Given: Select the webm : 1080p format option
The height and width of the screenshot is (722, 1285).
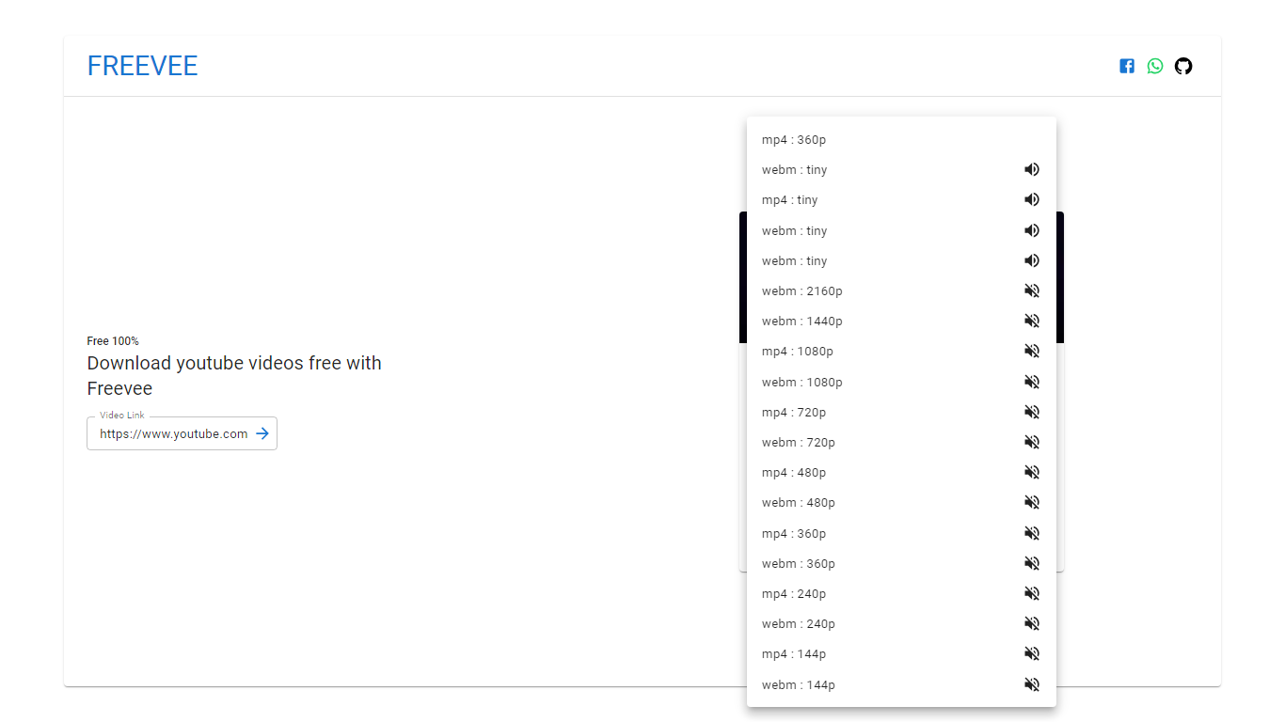Looking at the screenshot, I should coord(901,382).
